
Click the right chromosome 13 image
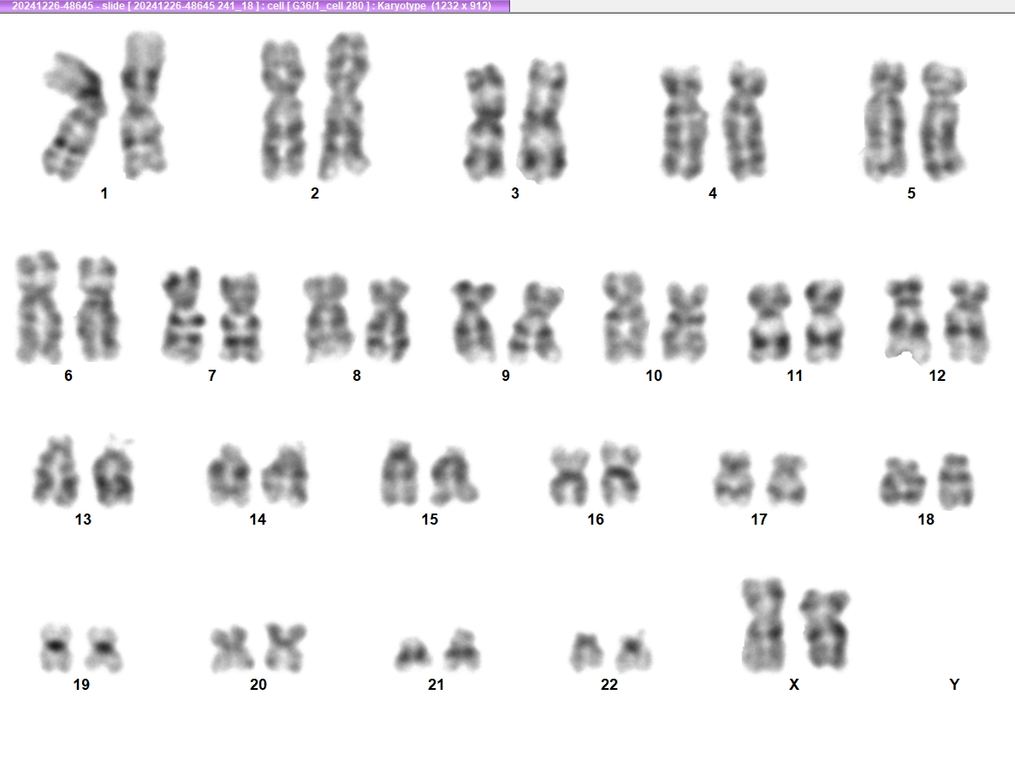(113, 472)
